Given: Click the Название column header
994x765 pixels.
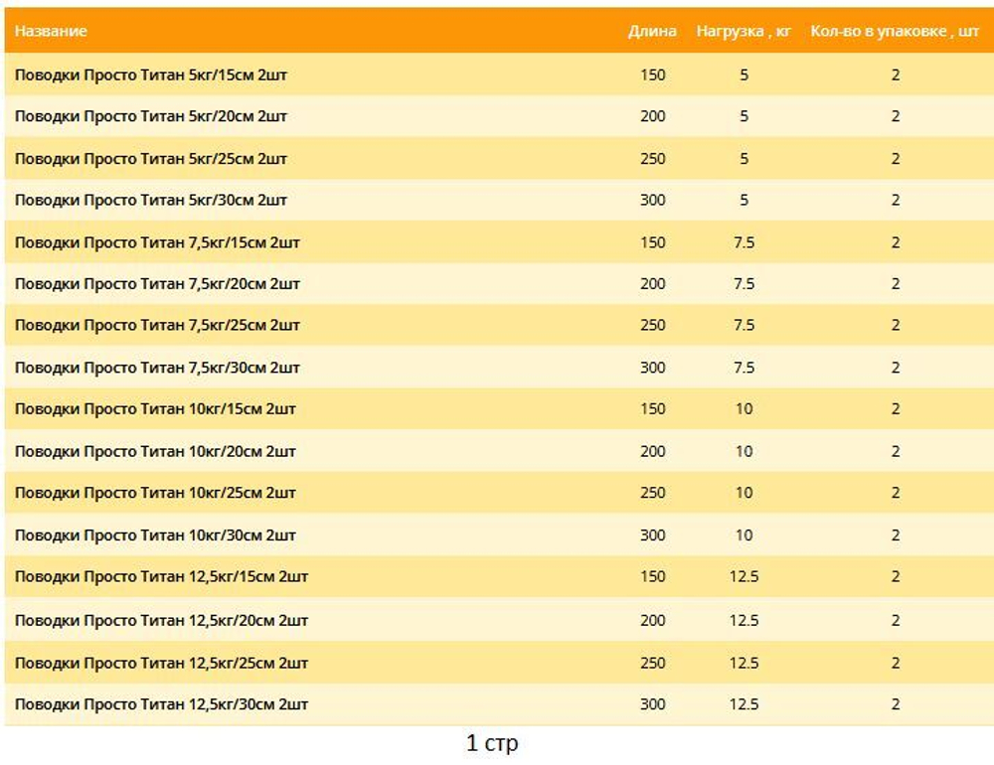Looking at the screenshot, I should (x=51, y=31).
